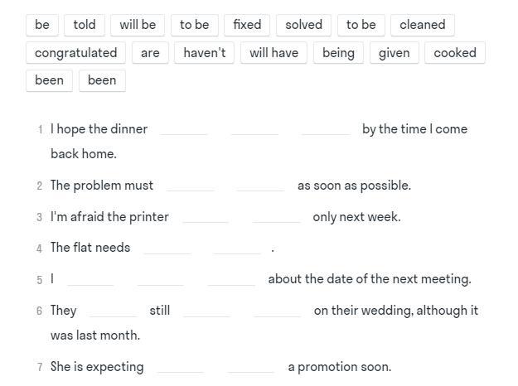Click the first blank in sentence 1
Viewport: 518px width, 386px height.
point(184,129)
